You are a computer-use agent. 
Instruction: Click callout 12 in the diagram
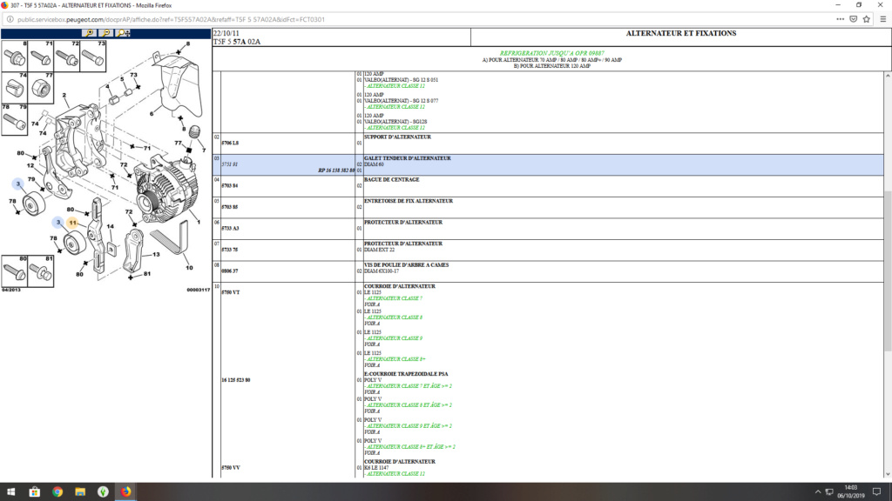click(x=30, y=166)
